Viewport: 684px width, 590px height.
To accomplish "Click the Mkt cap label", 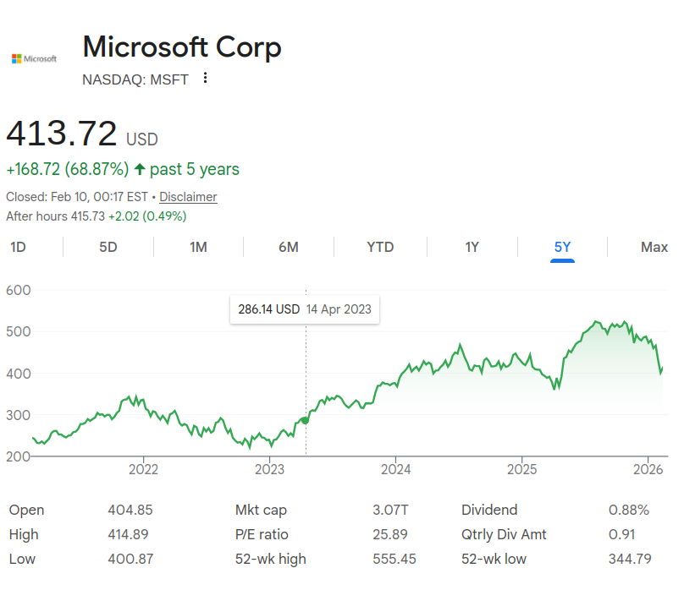I will [261, 510].
